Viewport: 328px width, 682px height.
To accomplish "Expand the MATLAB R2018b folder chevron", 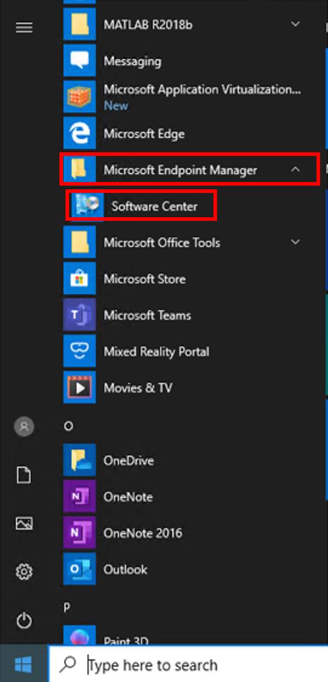I will click(295, 24).
